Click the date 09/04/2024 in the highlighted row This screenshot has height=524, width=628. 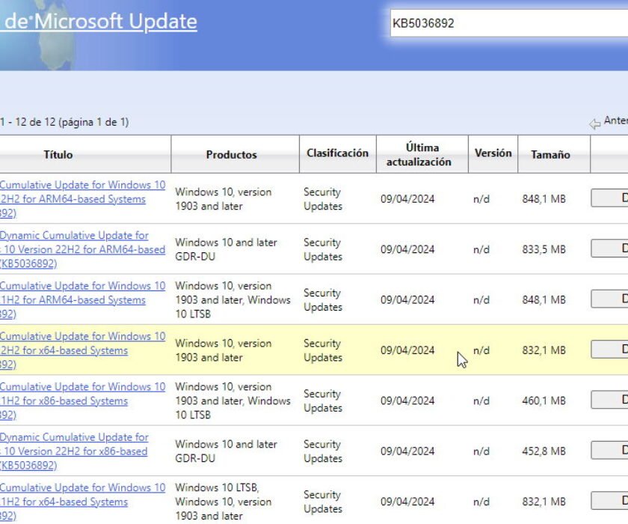(407, 350)
